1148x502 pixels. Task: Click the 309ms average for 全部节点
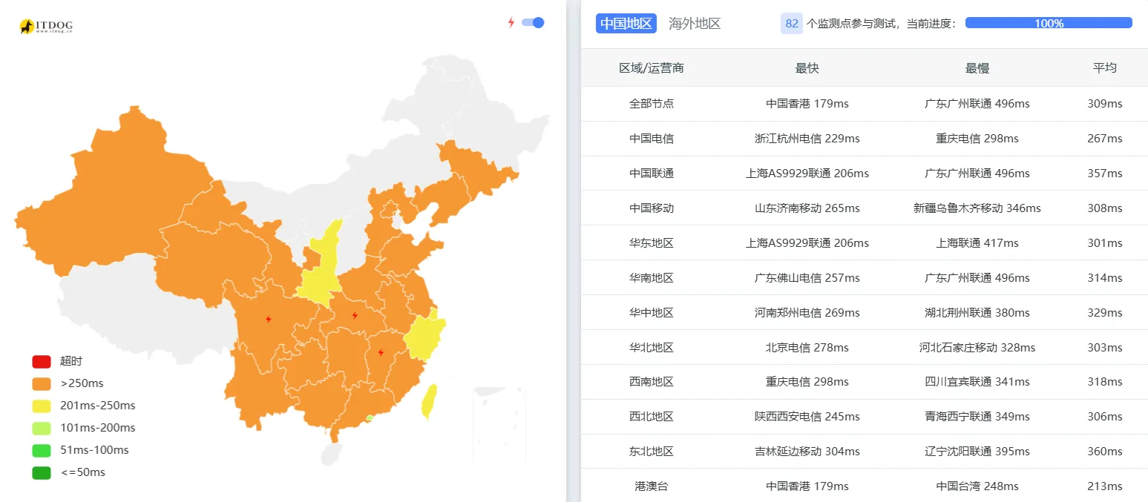pos(1105,104)
